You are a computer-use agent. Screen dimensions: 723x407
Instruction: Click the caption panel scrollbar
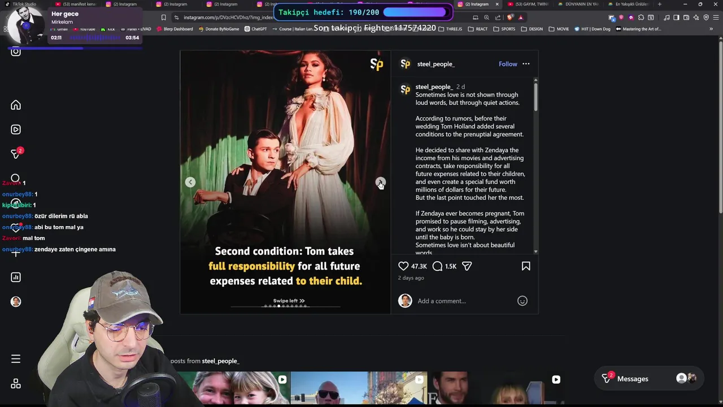[535, 96]
